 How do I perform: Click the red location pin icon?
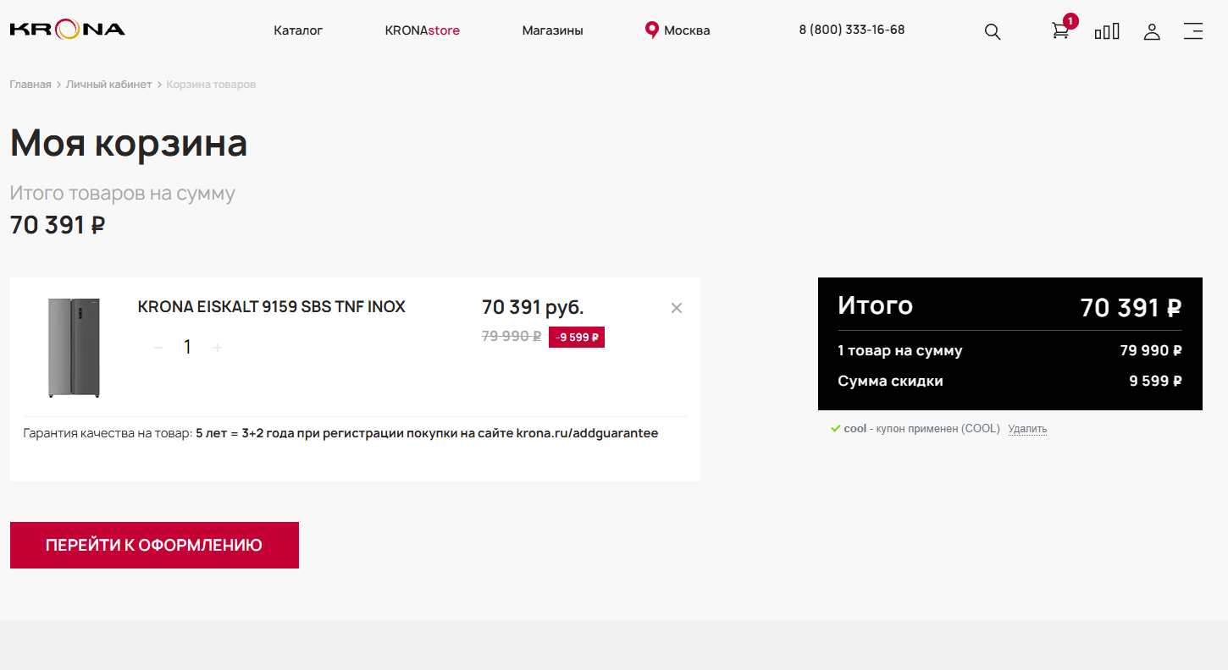651,30
